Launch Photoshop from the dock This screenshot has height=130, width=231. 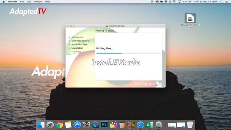point(104,125)
